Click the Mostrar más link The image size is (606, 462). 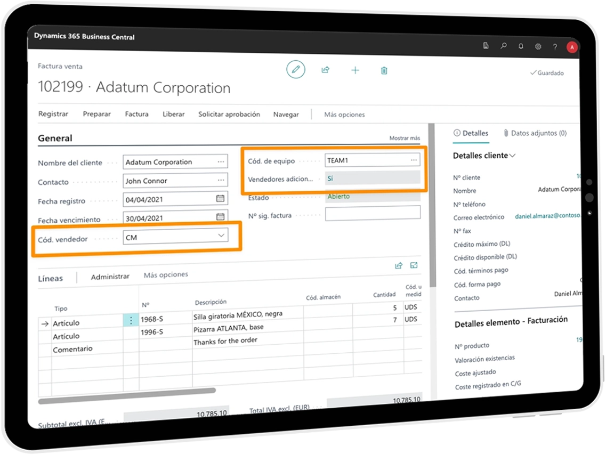(x=405, y=138)
